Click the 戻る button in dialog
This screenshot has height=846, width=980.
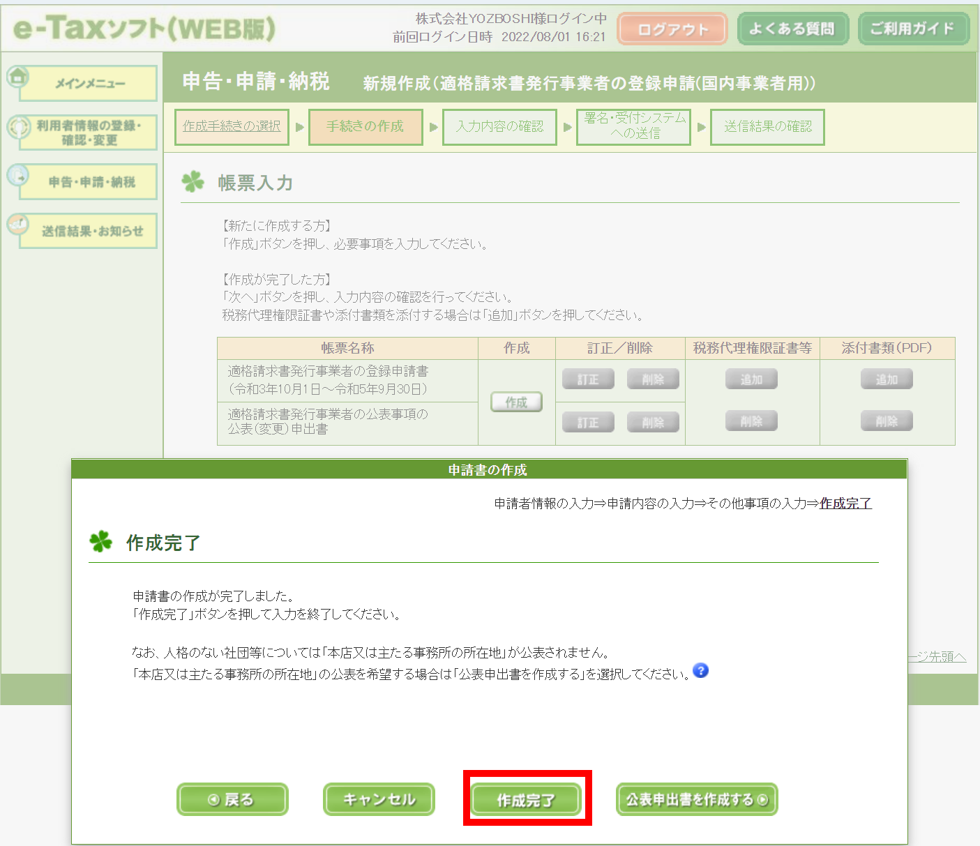(232, 799)
